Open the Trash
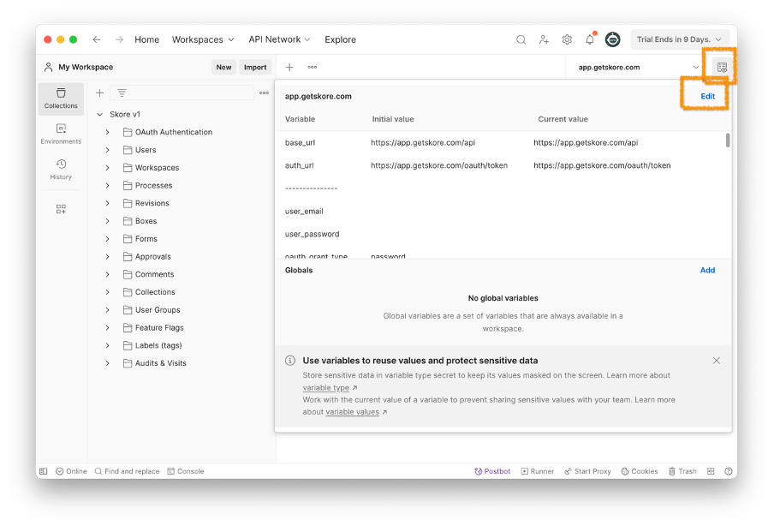Viewport: 774px width, 526px height. pos(682,471)
